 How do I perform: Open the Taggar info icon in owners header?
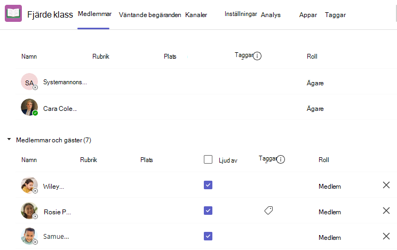(257, 56)
